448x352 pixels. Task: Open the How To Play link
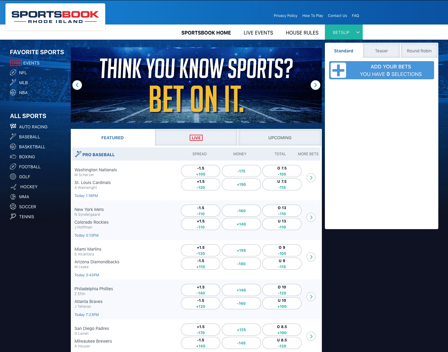[313, 16]
